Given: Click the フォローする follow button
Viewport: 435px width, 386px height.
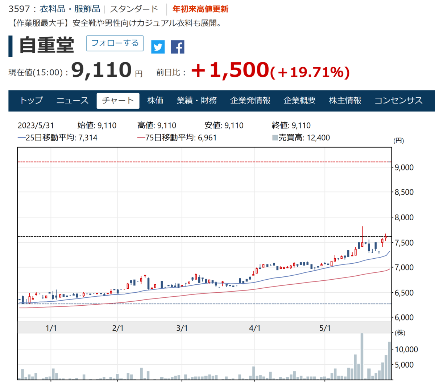Looking at the screenshot, I should coord(115,43).
